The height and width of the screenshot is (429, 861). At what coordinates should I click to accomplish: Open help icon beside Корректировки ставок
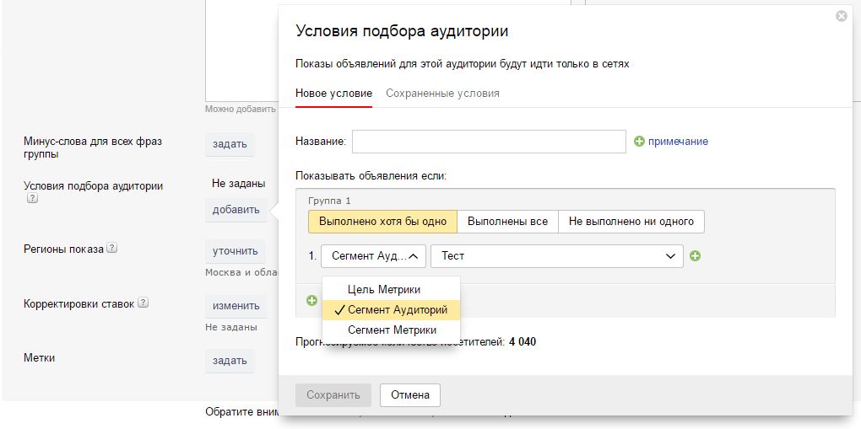143,303
